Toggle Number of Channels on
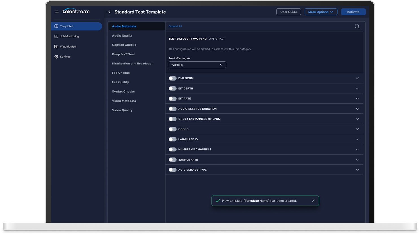This screenshot has height=234, width=420. click(x=172, y=149)
